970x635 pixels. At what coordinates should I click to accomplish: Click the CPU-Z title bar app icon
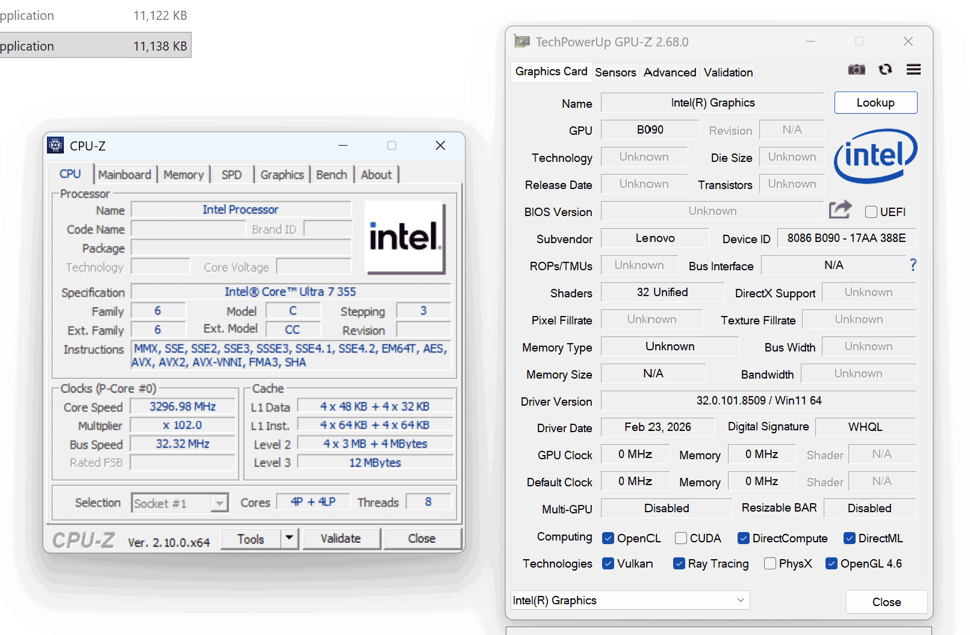(x=55, y=145)
